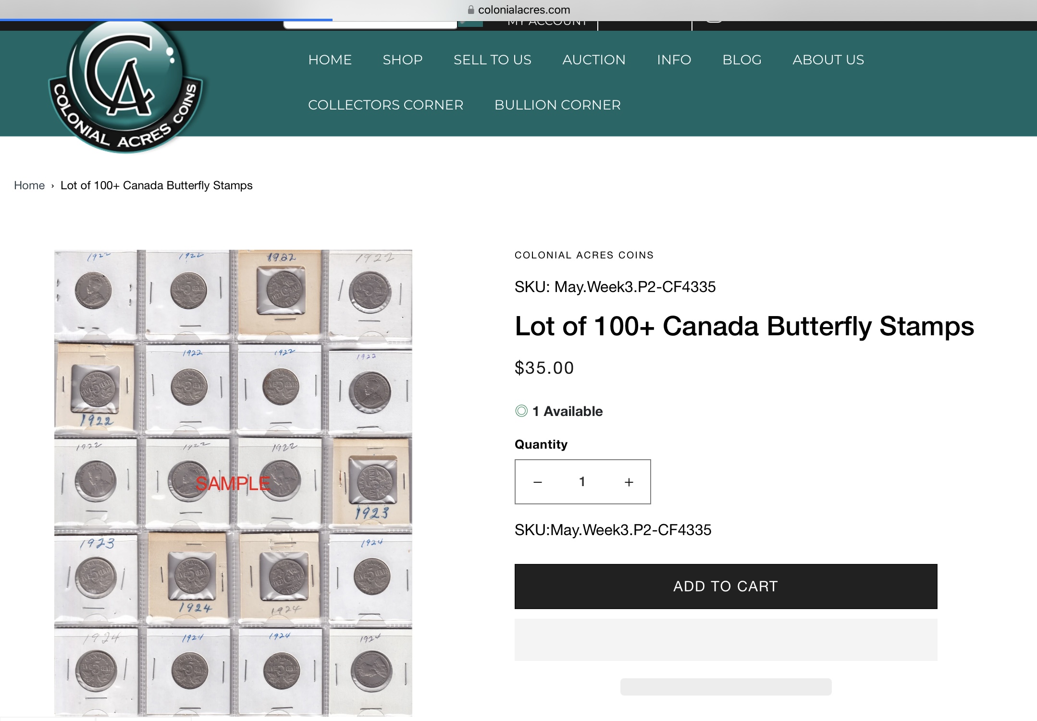Click the plus quantity button
This screenshot has width=1037, height=721.
(629, 482)
